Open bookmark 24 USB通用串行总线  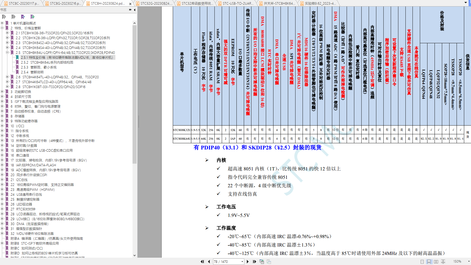(x=26, y=194)
